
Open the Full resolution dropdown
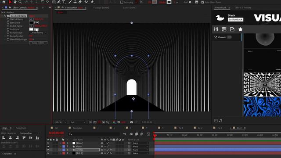tap(78, 122)
